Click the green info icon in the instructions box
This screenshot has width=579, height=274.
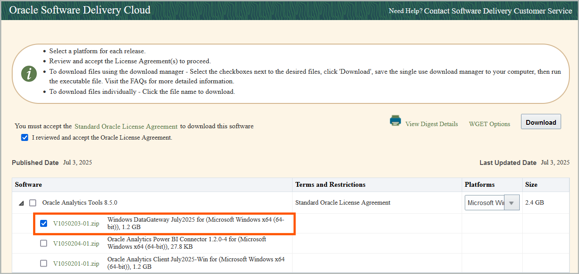[x=29, y=74]
